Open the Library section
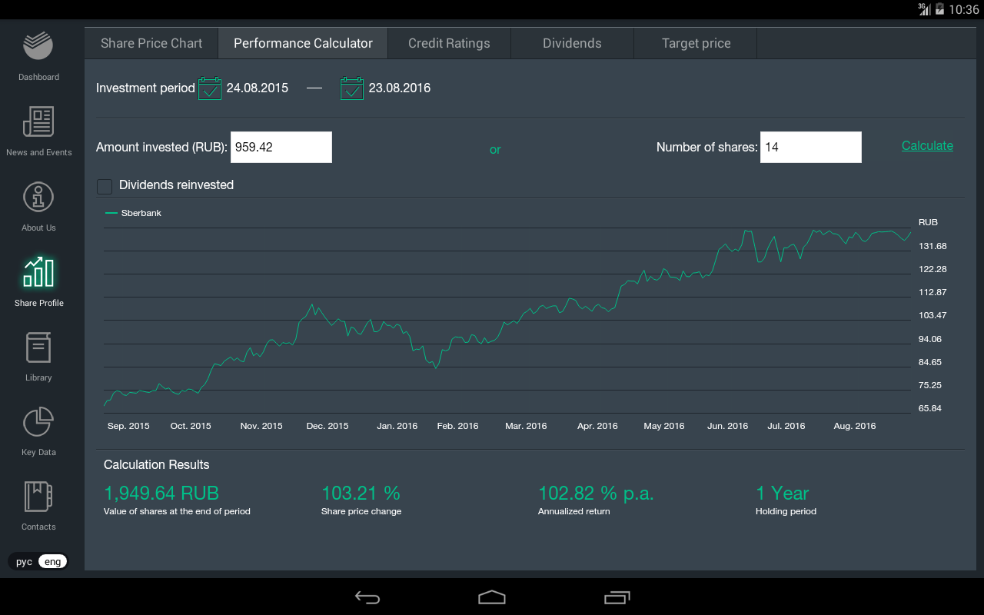This screenshot has height=615, width=984. coord(38,354)
